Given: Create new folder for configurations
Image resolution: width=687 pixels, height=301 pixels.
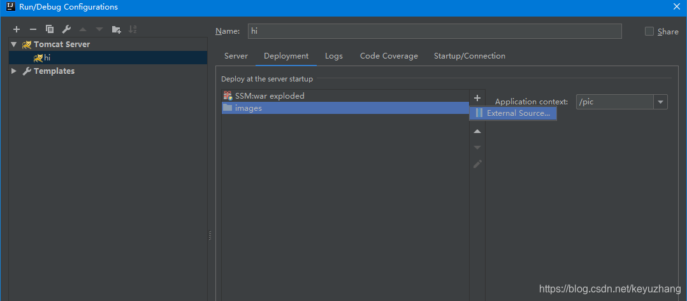Looking at the screenshot, I should tap(116, 29).
